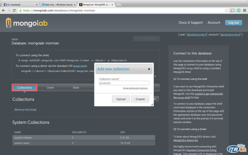
Task: Open the Stats tab
Action: coord(76,87)
